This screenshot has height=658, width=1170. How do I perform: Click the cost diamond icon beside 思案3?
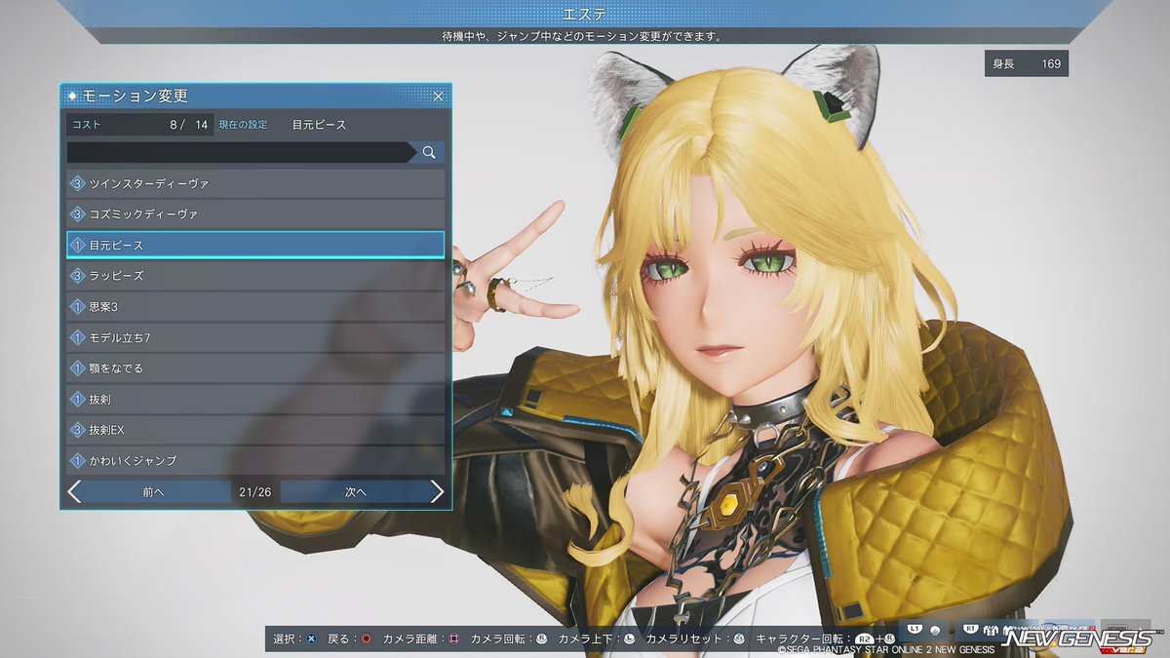click(78, 306)
